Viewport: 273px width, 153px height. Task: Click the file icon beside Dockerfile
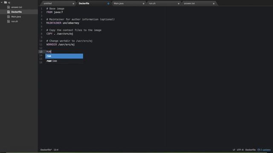point(9,12)
